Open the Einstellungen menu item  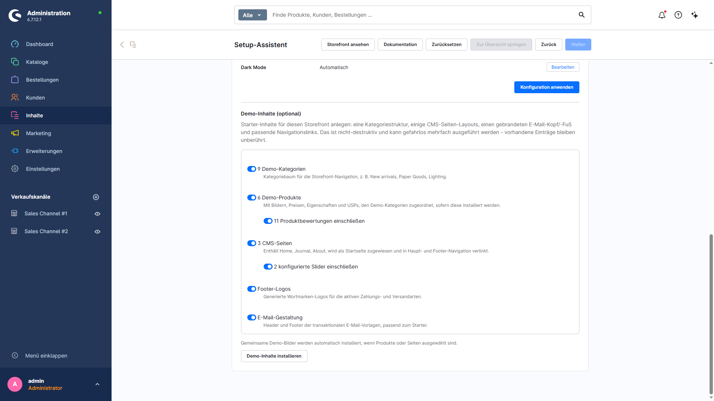56,169
